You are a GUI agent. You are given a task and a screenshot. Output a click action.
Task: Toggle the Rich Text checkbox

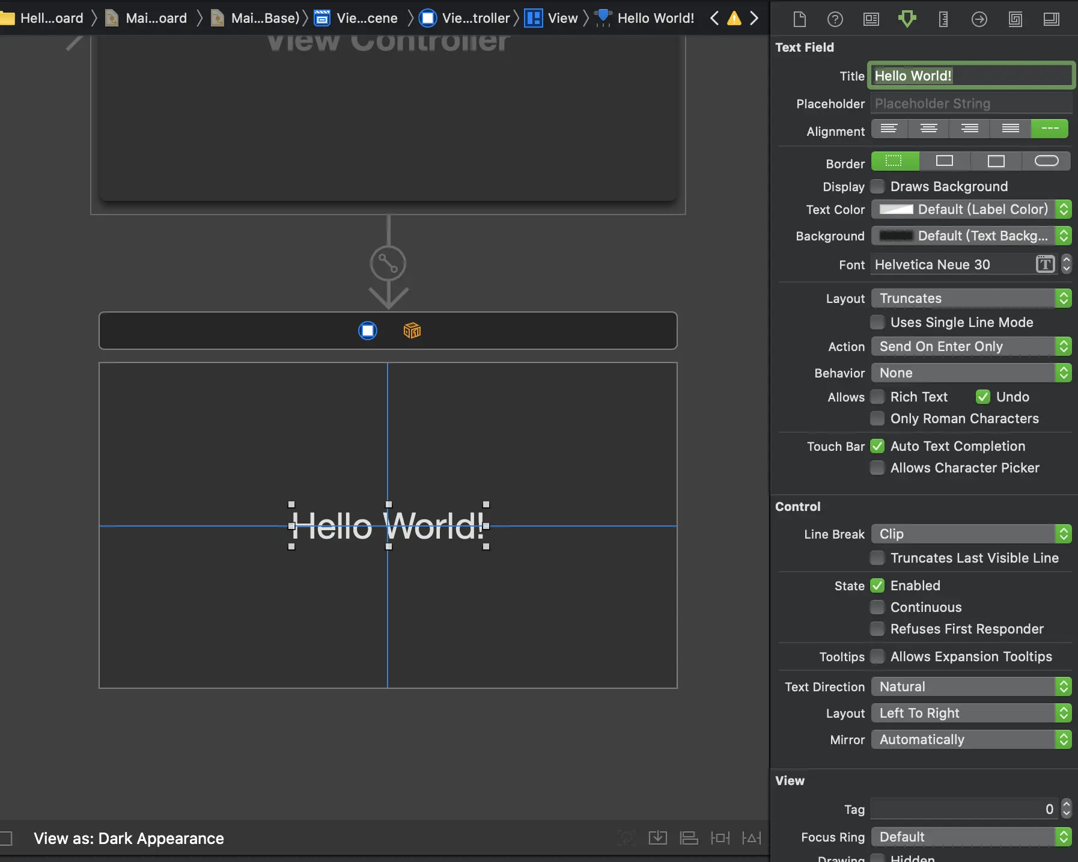[878, 397]
